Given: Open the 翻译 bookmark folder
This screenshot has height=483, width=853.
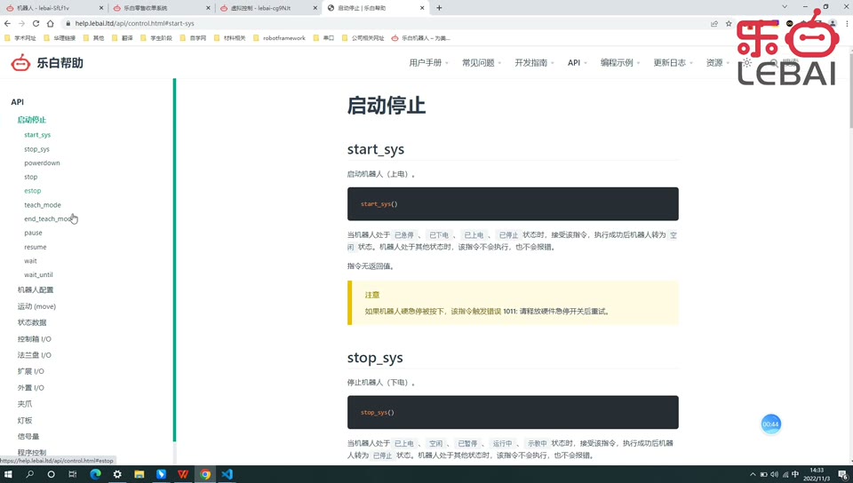Looking at the screenshot, I should (x=123, y=38).
